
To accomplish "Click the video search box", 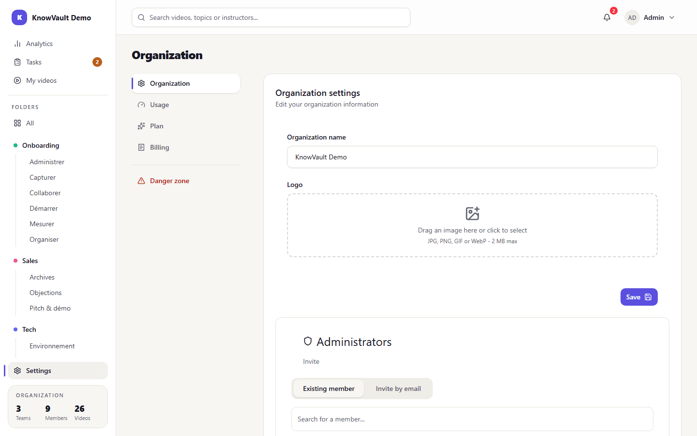I will pos(271,17).
